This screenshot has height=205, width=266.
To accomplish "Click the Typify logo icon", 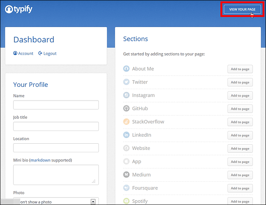I will [9, 9].
